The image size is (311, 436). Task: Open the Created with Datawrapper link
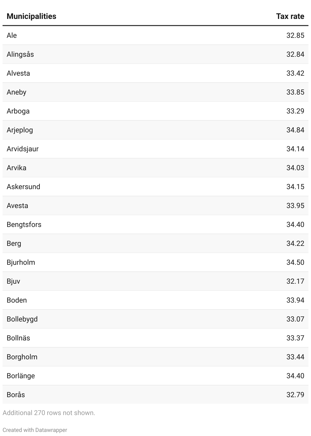pos(35,430)
